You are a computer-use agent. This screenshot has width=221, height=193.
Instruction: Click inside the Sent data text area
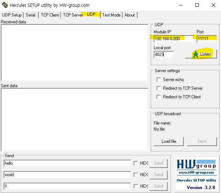tap(75, 120)
